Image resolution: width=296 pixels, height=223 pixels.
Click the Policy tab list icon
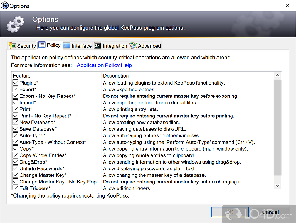[x=42, y=45]
